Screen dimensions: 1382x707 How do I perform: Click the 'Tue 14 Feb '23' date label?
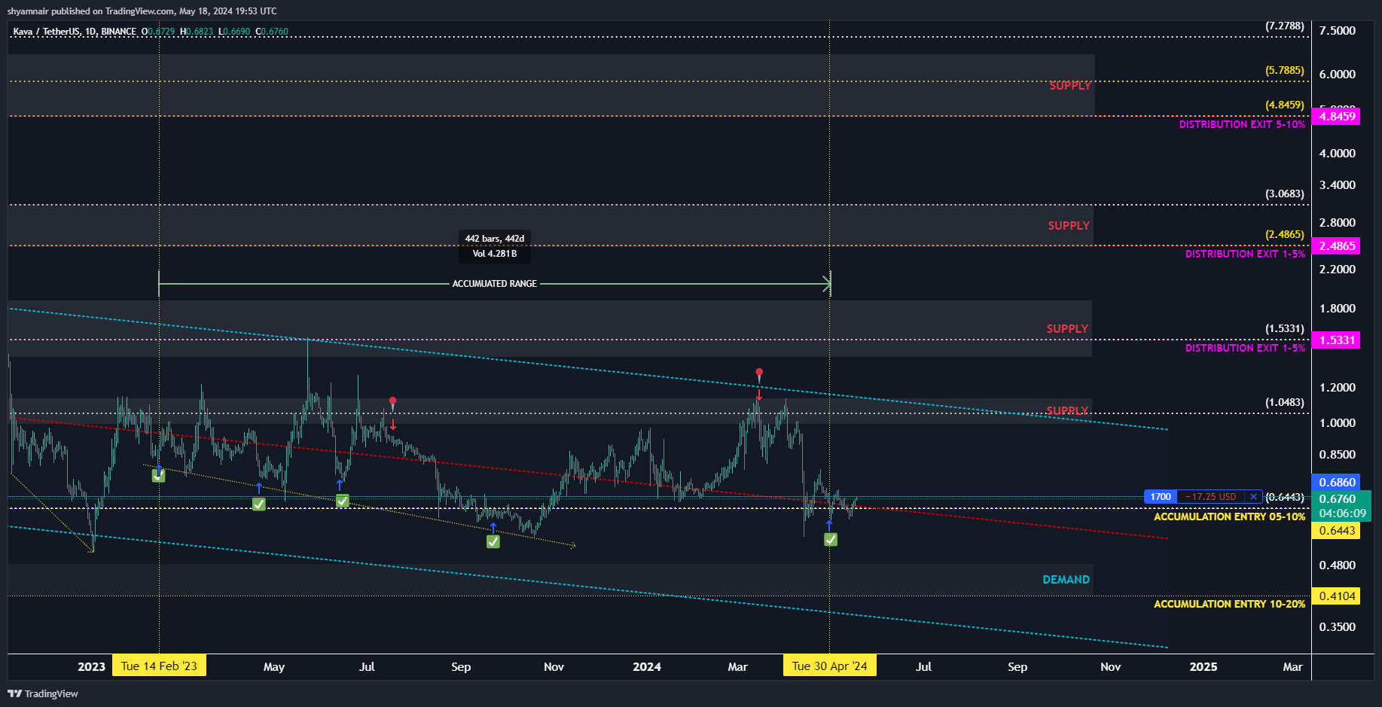coord(159,666)
